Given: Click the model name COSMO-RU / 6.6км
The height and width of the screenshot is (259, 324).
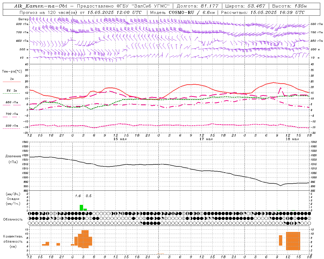Looking at the screenshot, I should pos(192,12).
